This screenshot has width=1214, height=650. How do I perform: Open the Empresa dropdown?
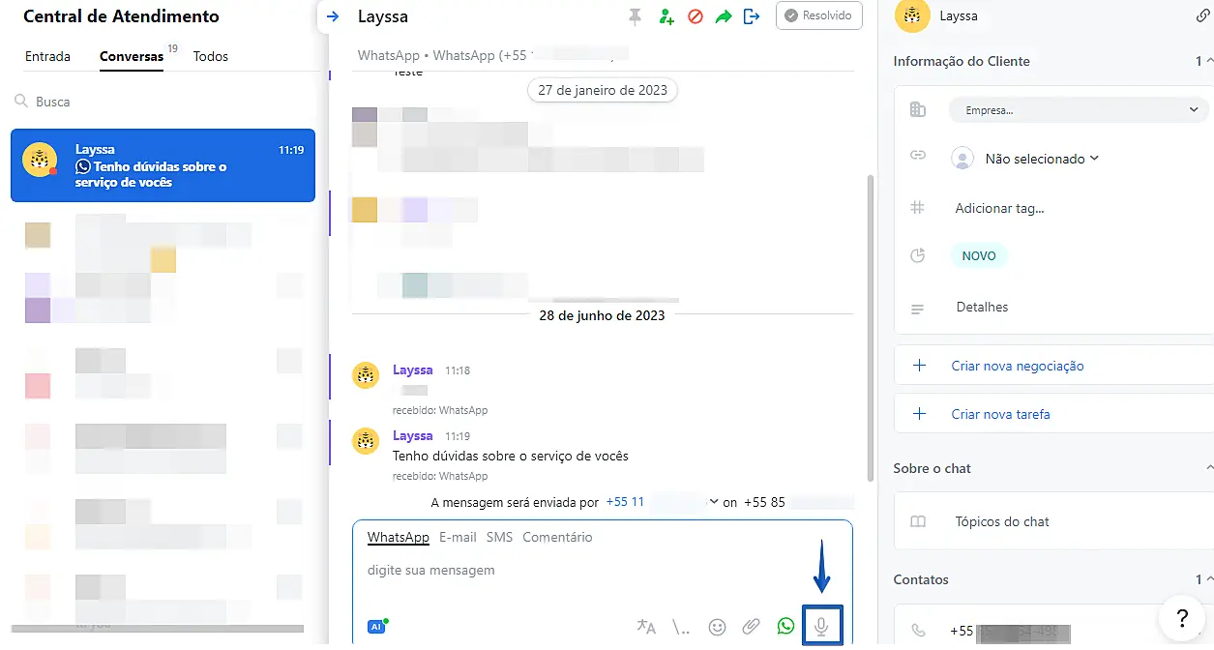pos(1079,110)
